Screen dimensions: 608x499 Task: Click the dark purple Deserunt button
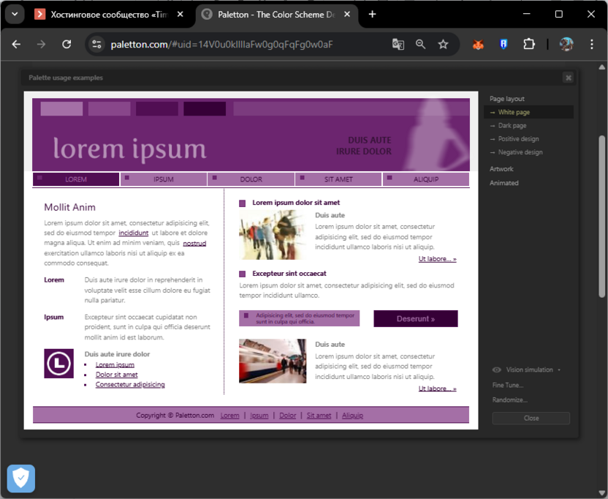[x=415, y=319]
